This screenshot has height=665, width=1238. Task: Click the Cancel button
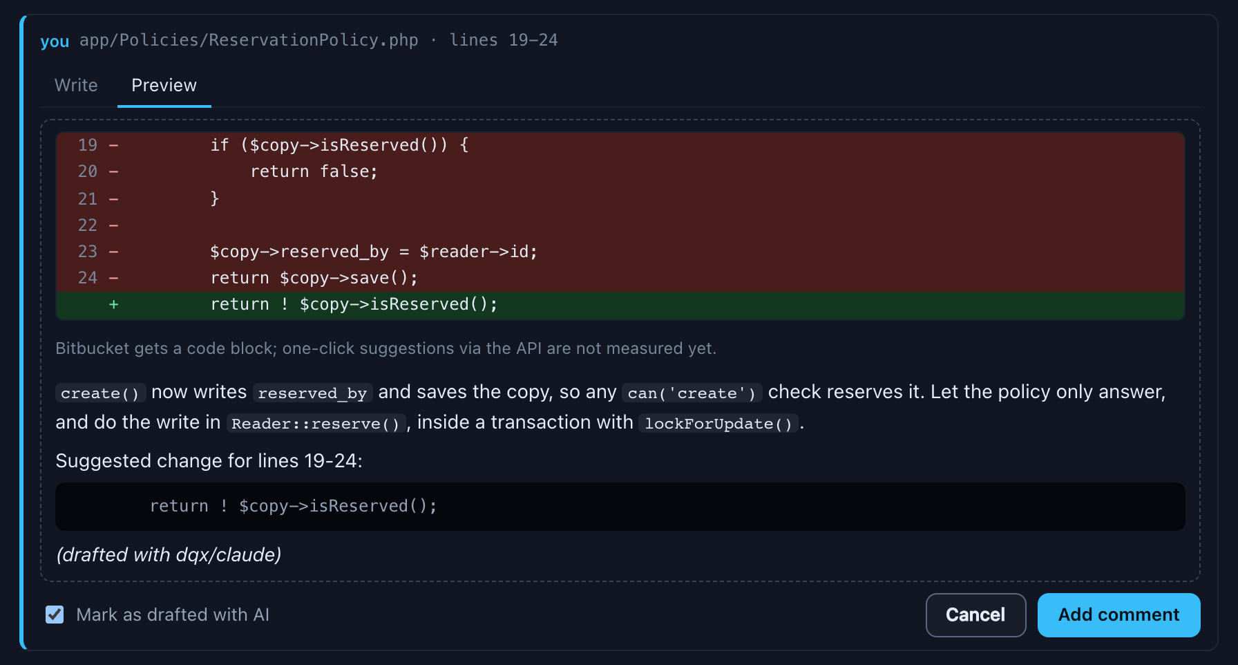click(x=975, y=615)
